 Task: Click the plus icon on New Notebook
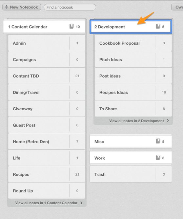click(x=7, y=7)
